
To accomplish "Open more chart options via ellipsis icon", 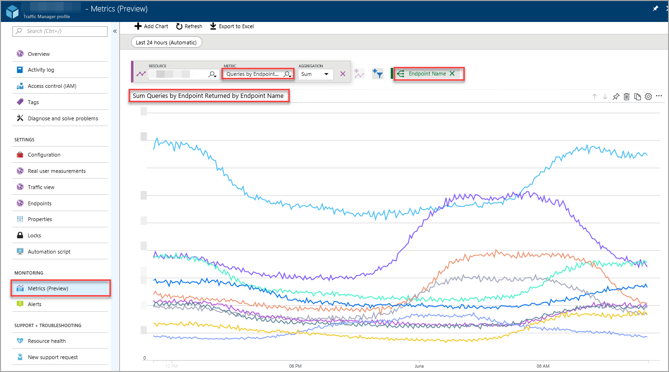I will [x=659, y=96].
